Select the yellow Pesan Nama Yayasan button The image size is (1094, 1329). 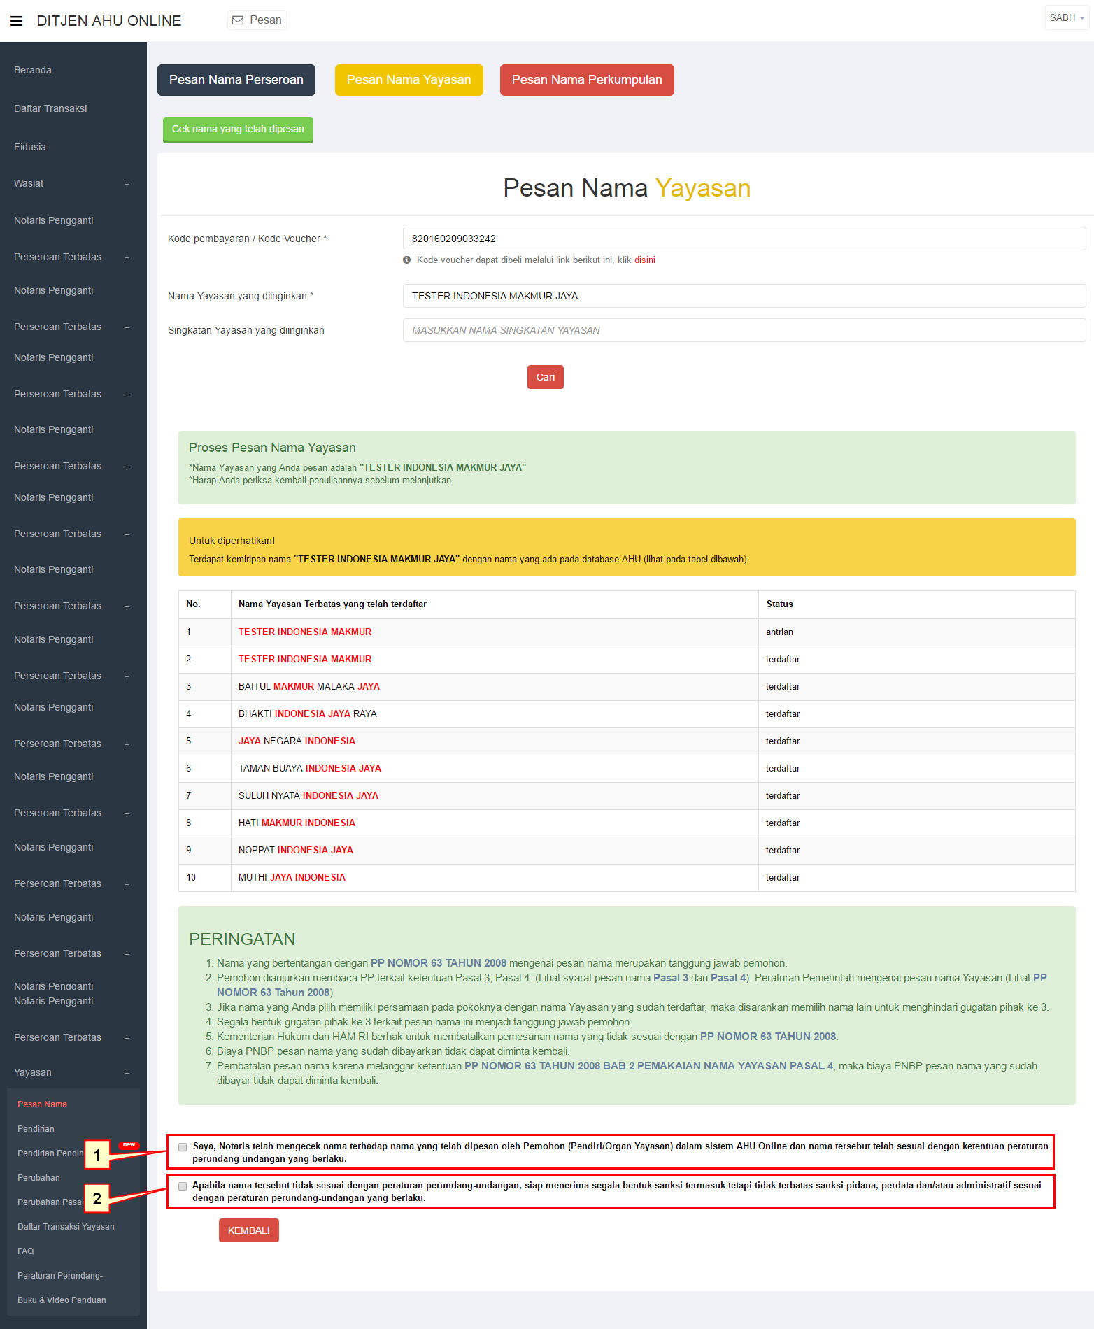coord(409,80)
